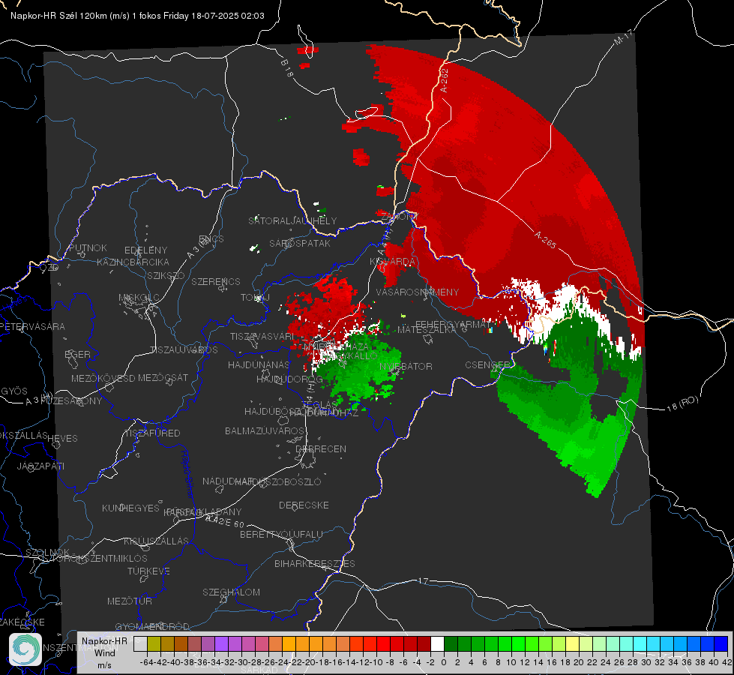734x675 pixels.
Task: Click the deep blue legend swatch between 40 and 42
Action: pyautogui.click(x=721, y=643)
